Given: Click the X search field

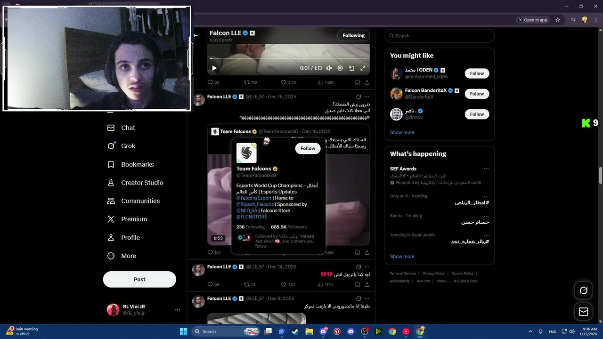Looking at the screenshot, I should (x=440, y=36).
